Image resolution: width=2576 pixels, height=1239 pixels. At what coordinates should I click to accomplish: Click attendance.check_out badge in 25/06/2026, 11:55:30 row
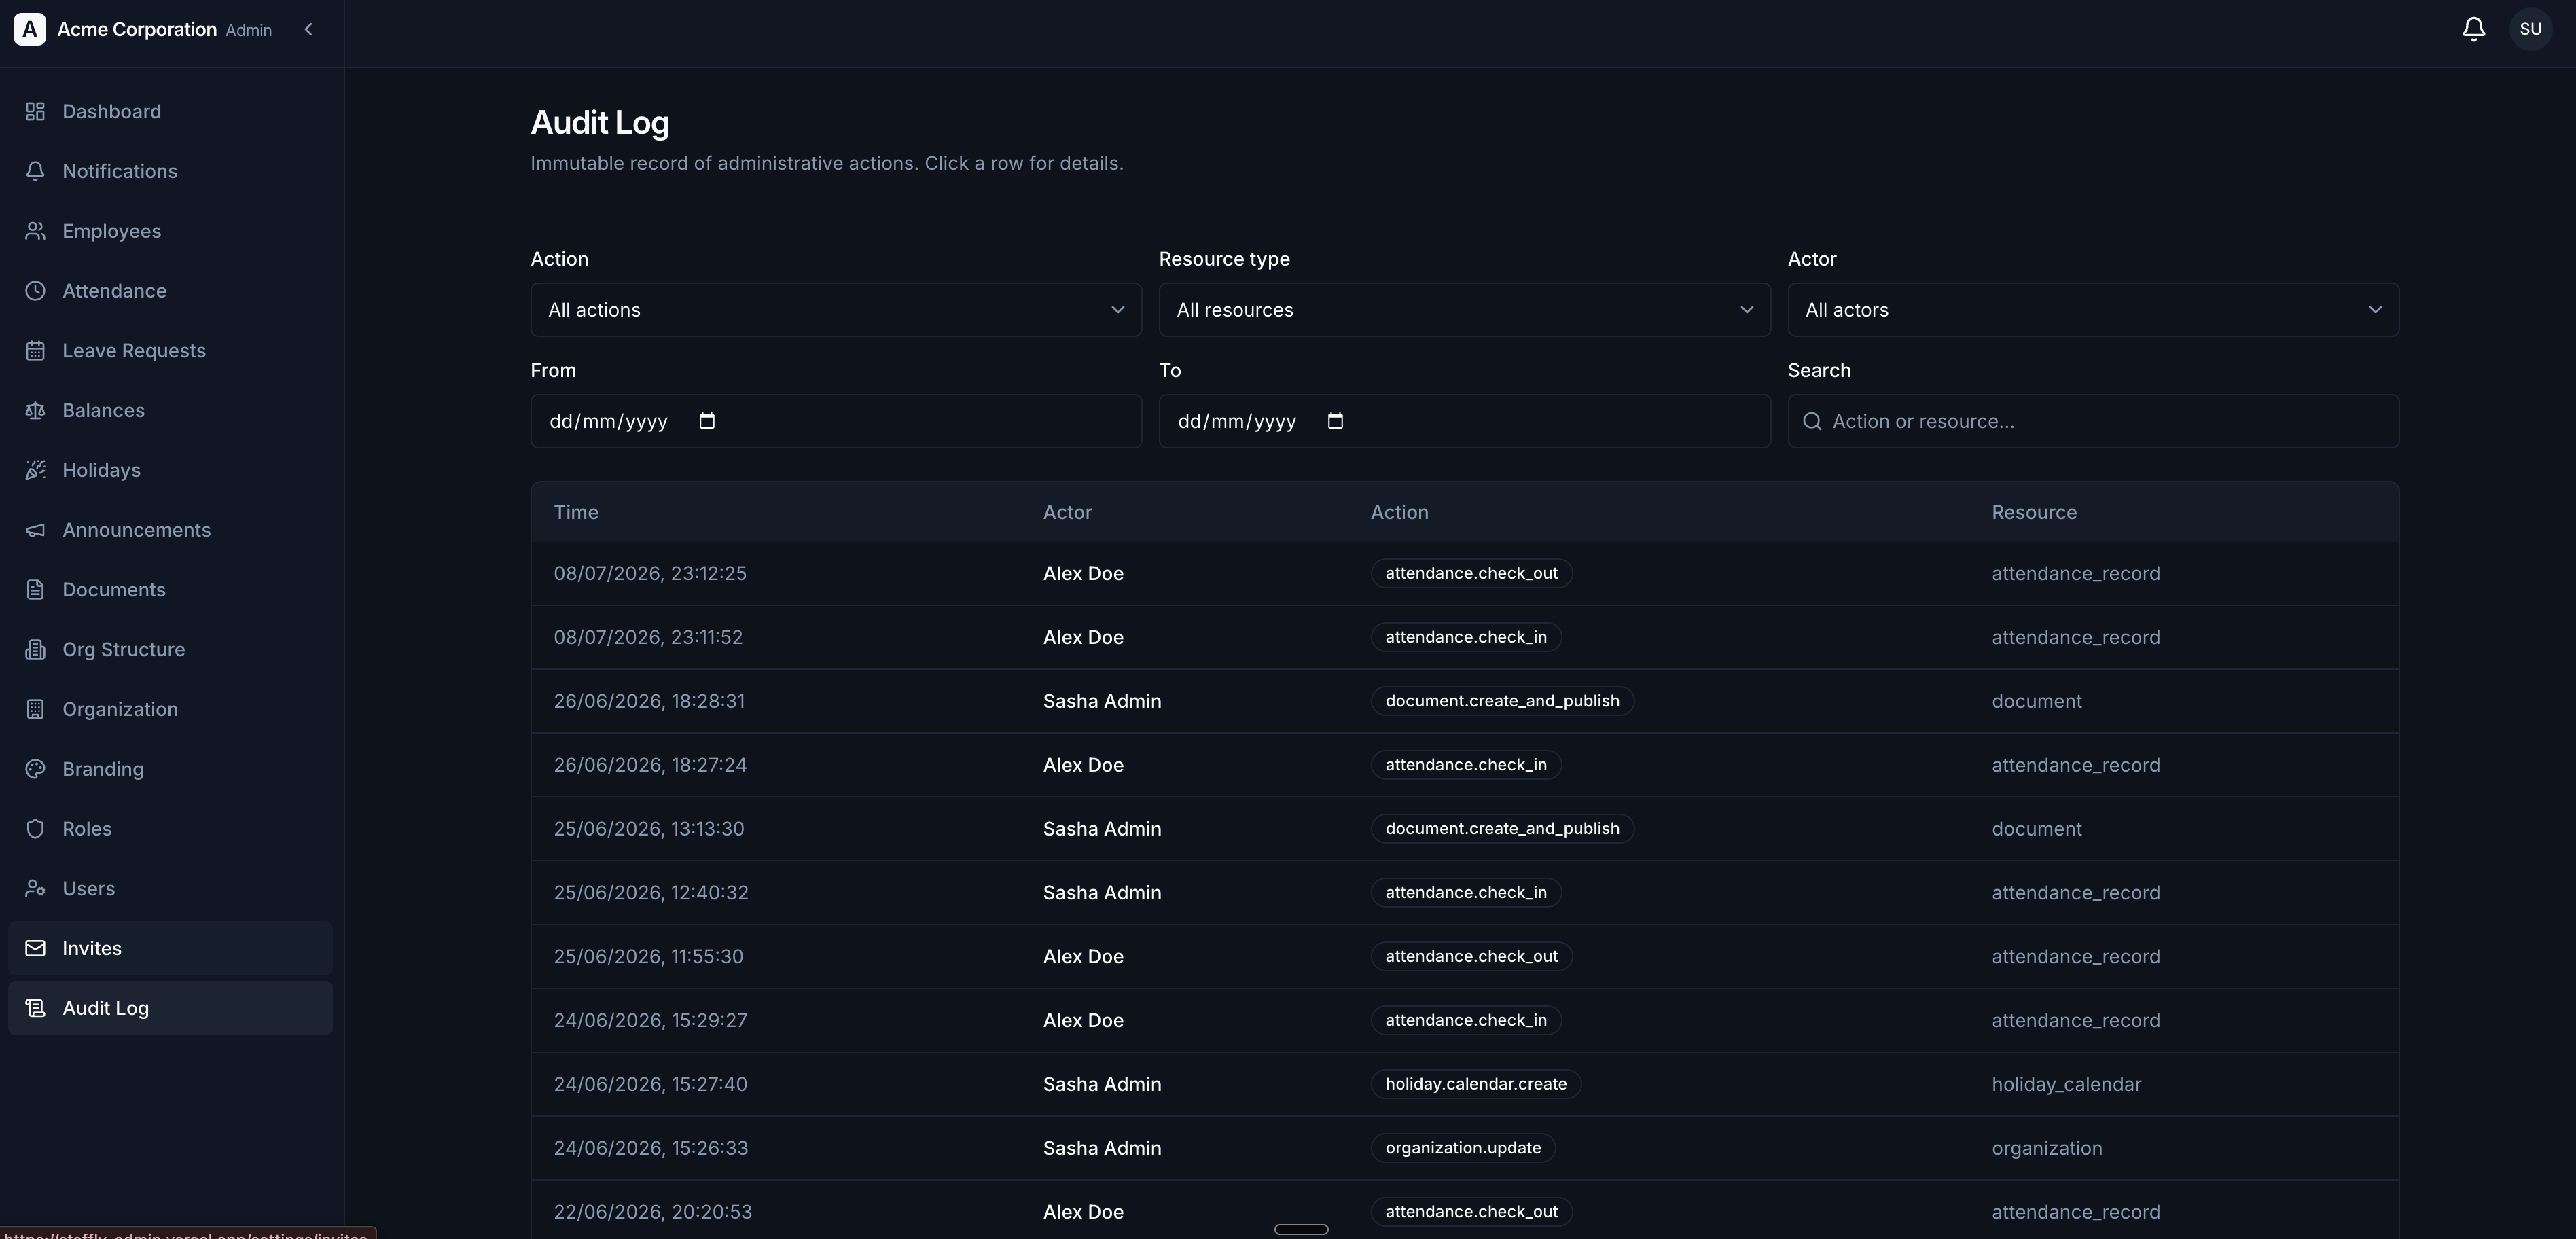1471,957
